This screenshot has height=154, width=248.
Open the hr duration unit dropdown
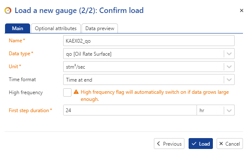[x=215, y=110]
